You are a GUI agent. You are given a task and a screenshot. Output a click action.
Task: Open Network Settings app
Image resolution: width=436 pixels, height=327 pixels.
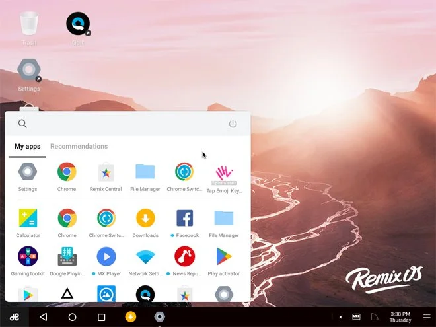[x=145, y=262]
